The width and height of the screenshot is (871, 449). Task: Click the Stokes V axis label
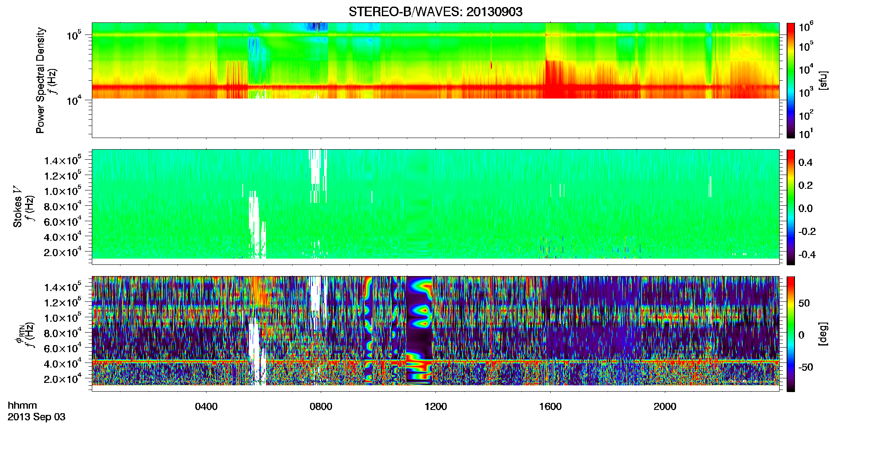tap(17, 207)
